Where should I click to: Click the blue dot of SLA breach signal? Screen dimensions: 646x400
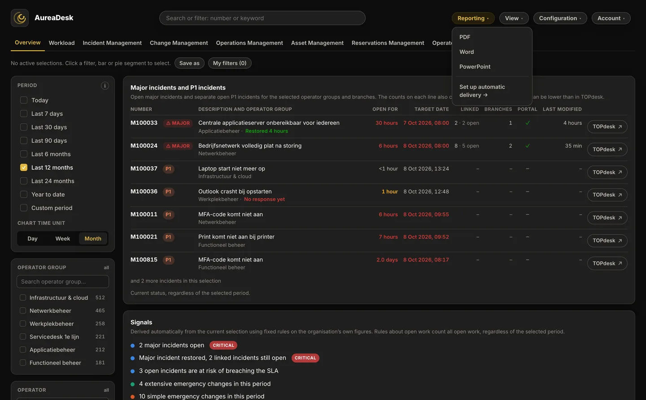[133, 371]
